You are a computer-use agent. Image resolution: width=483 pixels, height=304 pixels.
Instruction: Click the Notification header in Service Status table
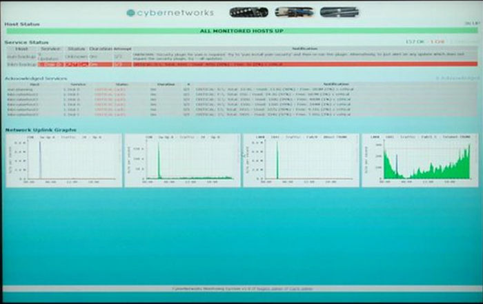click(304, 49)
